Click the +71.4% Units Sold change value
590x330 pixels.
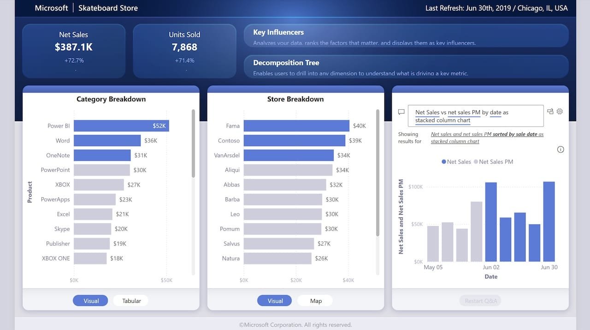point(184,60)
